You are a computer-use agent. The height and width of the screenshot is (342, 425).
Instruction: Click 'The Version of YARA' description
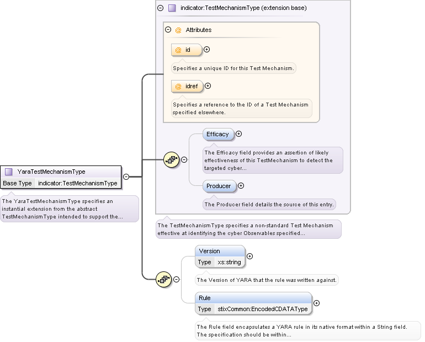tap(267, 280)
